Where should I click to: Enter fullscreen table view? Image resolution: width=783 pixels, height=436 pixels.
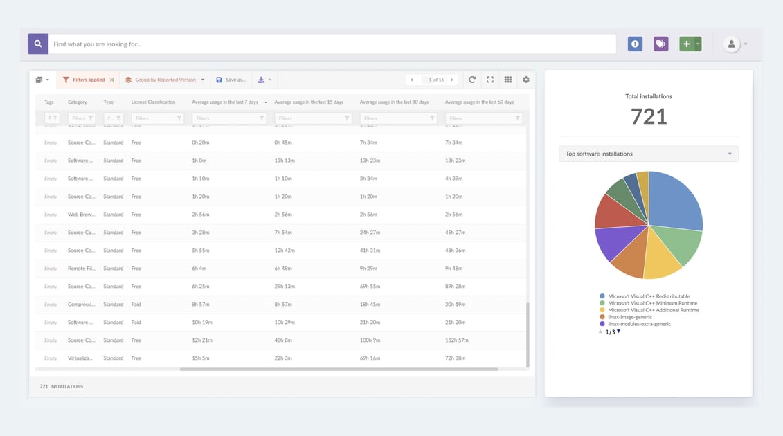(x=490, y=80)
